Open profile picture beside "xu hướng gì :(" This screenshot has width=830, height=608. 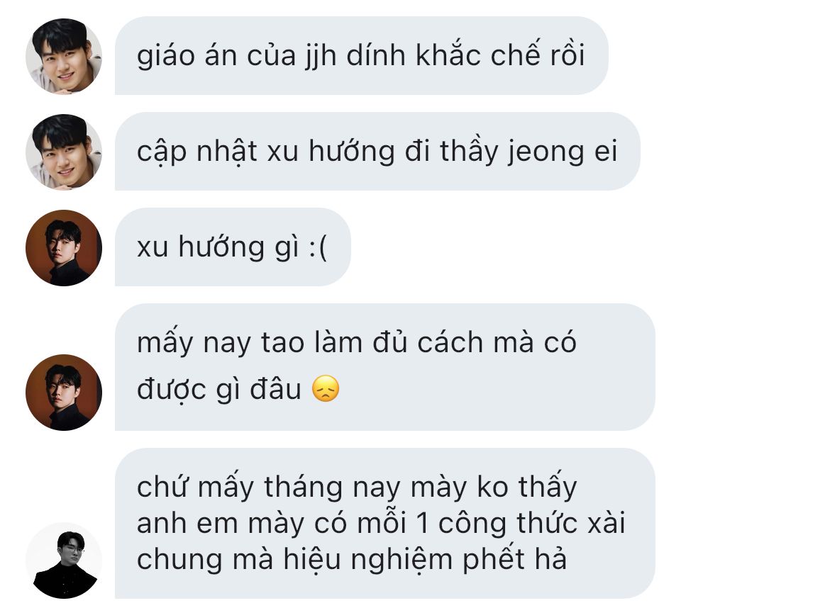(64, 248)
